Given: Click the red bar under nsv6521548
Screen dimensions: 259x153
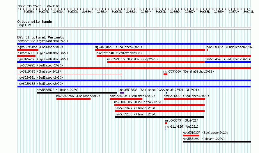Looking at the screenshot, I should point(174,56).
